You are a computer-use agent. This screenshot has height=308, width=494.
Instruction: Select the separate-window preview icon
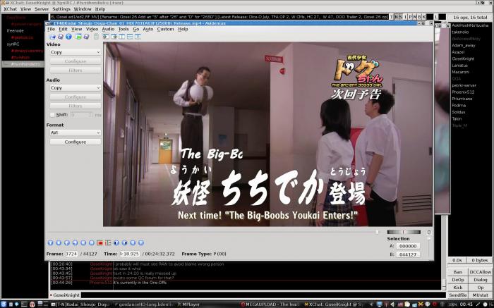point(138,37)
